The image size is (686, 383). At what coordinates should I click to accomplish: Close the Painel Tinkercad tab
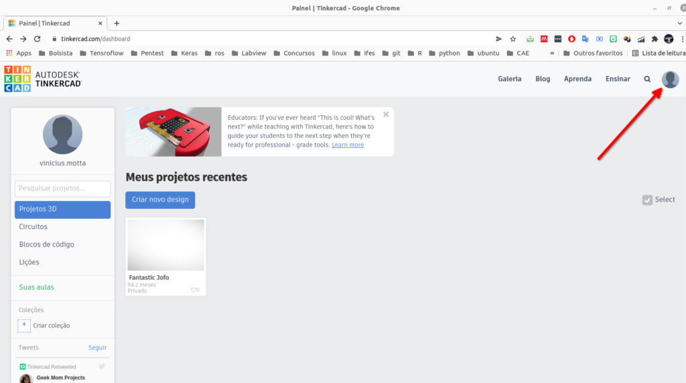pos(100,23)
